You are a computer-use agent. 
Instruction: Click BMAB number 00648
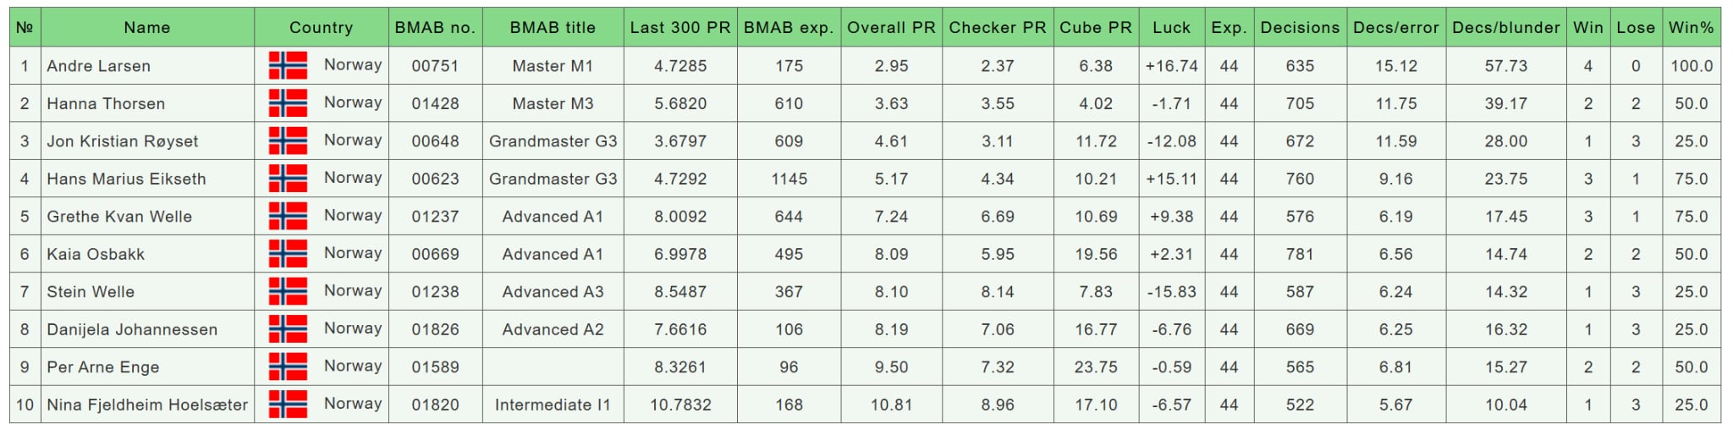point(435,141)
